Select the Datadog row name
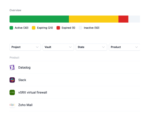148x119 pixels. point(24,68)
